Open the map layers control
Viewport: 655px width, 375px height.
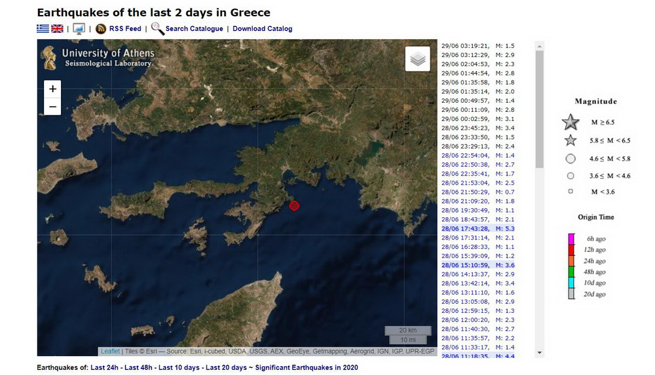[x=417, y=60]
